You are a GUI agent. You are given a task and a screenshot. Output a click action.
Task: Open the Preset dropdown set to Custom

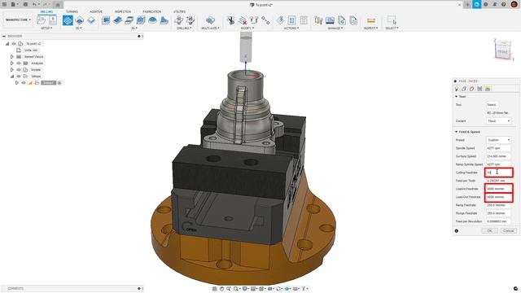pyautogui.click(x=498, y=140)
